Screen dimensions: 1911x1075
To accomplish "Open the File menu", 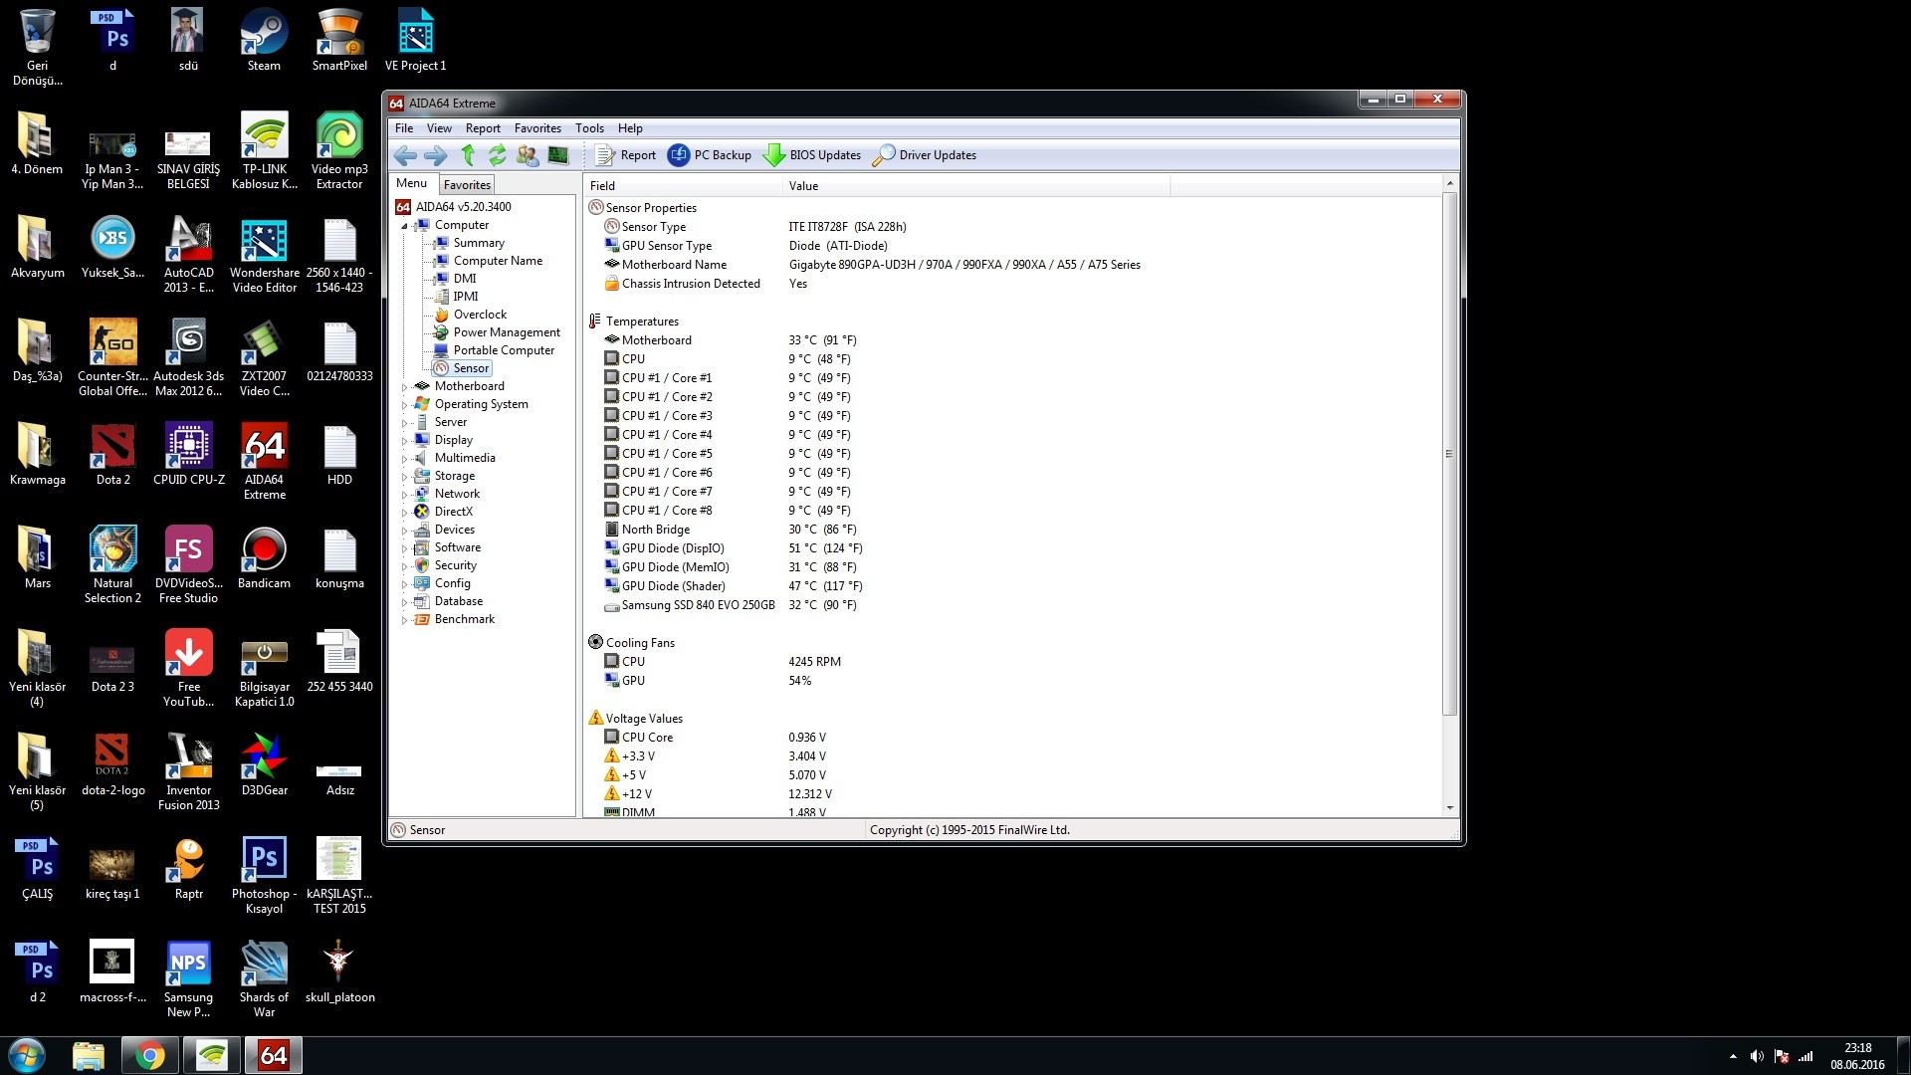I will pos(403,128).
